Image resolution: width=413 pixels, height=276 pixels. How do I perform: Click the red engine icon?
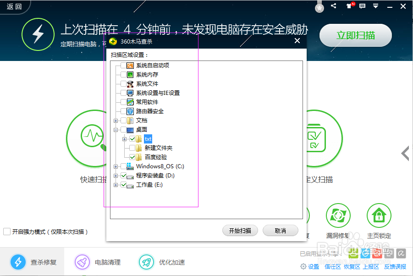point(377,254)
